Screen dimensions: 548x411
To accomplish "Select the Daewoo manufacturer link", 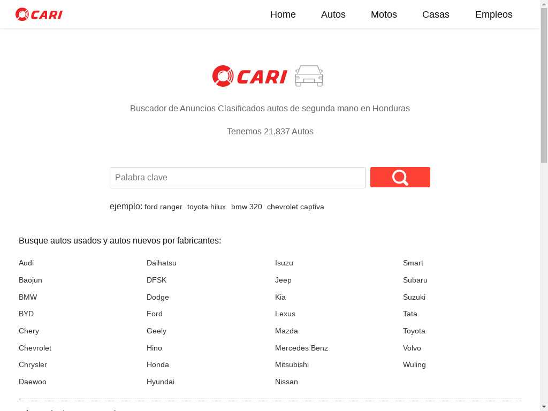I will (x=33, y=382).
